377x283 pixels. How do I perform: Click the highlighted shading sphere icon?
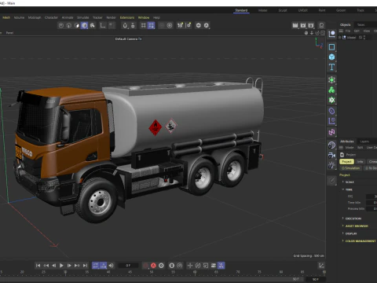coord(84,25)
